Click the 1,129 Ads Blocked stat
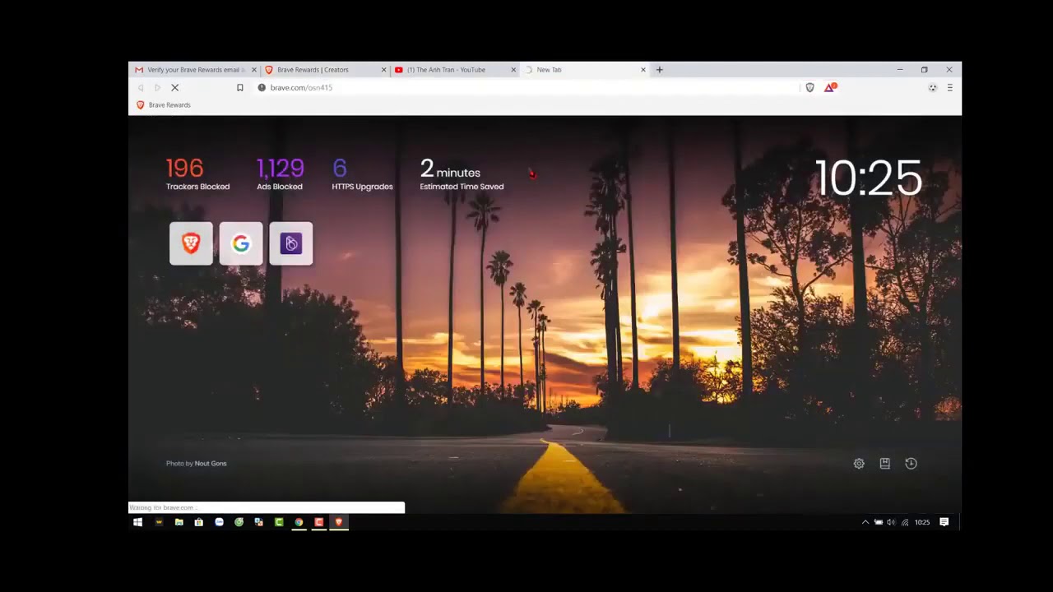The height and width of the screenshot is (592, 1053). coord(280,174)
